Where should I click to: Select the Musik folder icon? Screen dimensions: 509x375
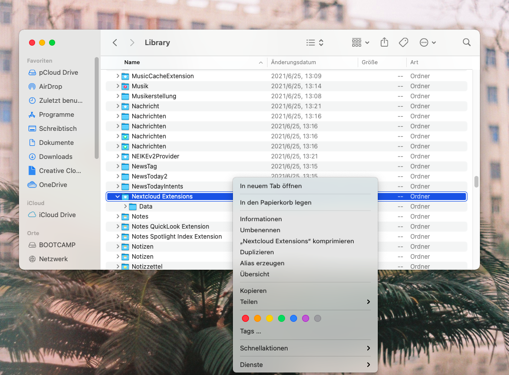[125, 86]
